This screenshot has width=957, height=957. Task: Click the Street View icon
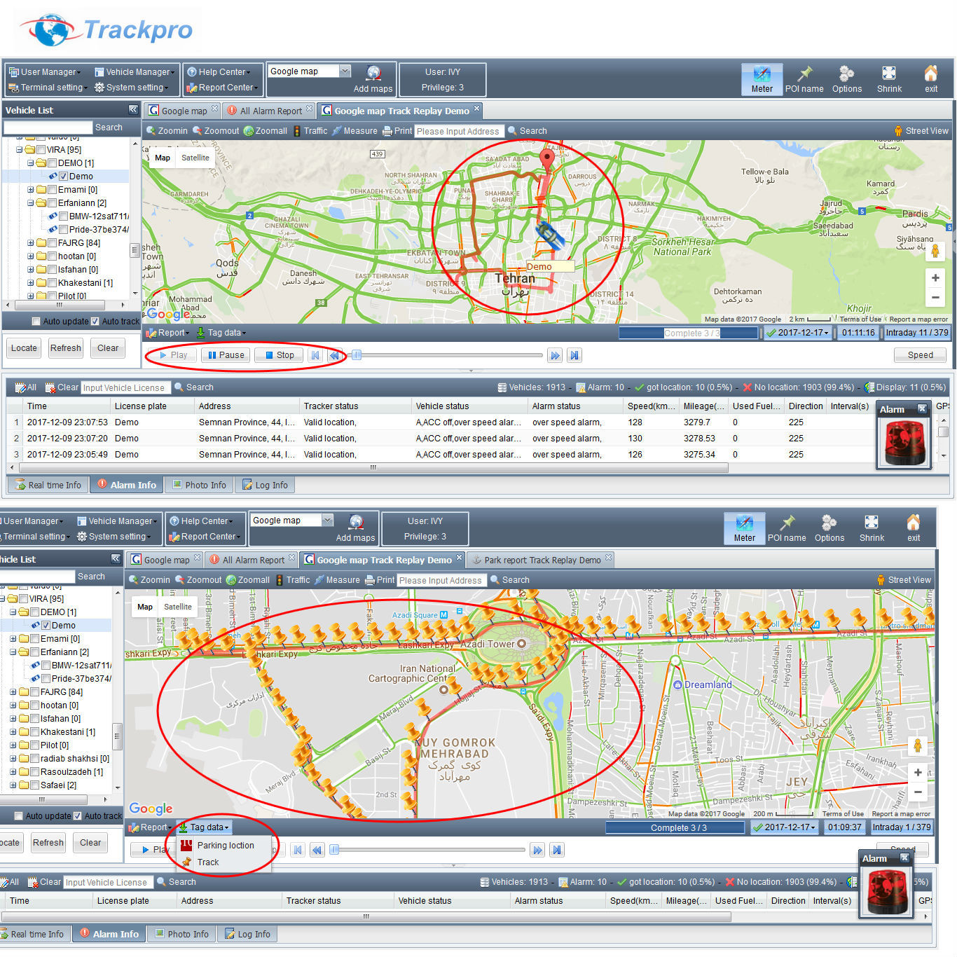pyautogui.click(x=920, y=130)
